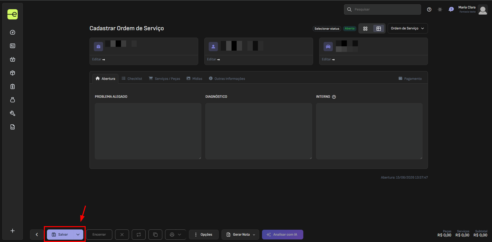Expand the print options chevron
This screenshot has width=492, height=242.
179,235
